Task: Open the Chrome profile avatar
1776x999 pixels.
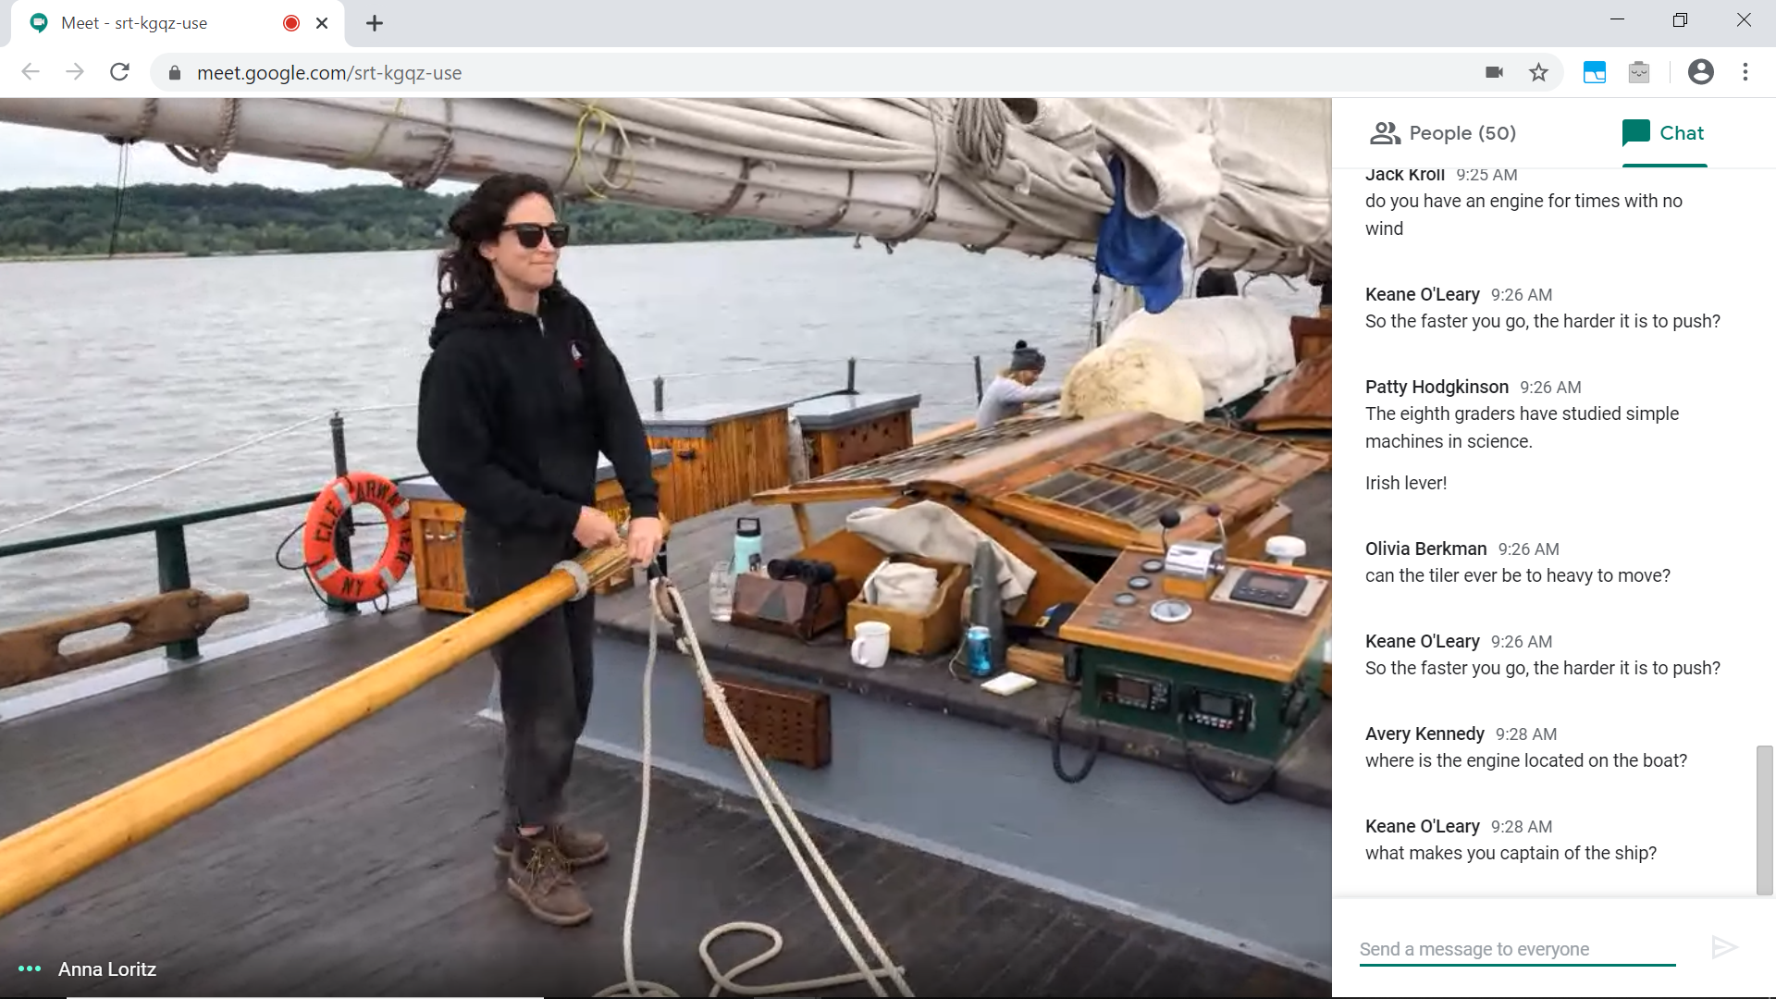Action: coord(1700,72)
